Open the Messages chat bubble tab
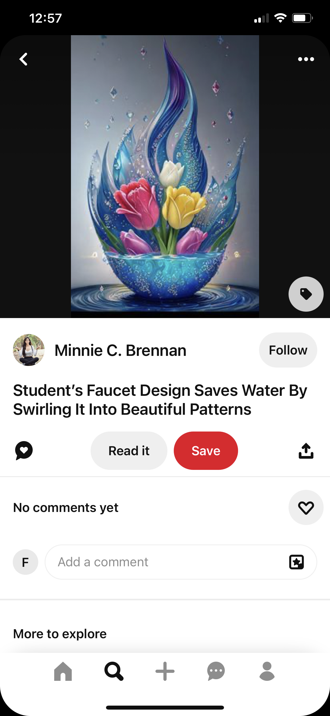The width and height of the screenshot is (330, 716). point(216,671)
